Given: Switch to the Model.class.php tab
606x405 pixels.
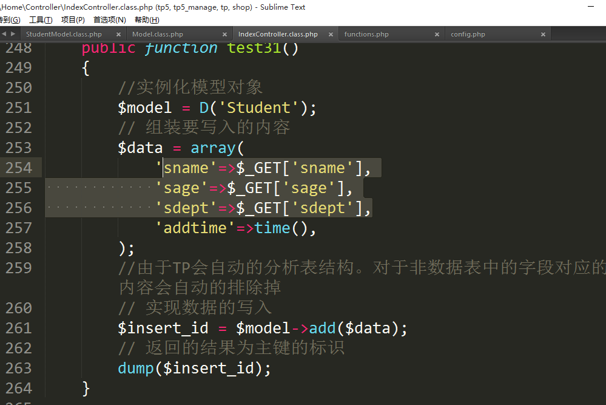Looking at the screenshot, I should 158,35.
